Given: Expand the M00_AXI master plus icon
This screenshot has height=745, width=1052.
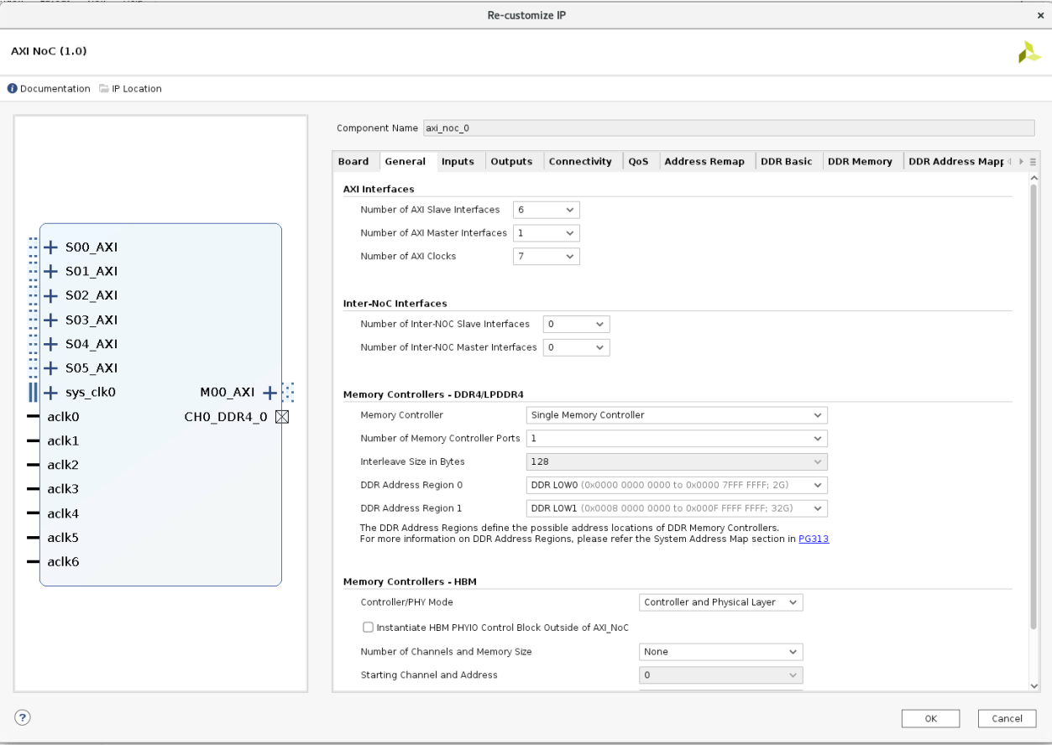Looking at the screenshot, I should pyautogui.click(x=270, y=392).
